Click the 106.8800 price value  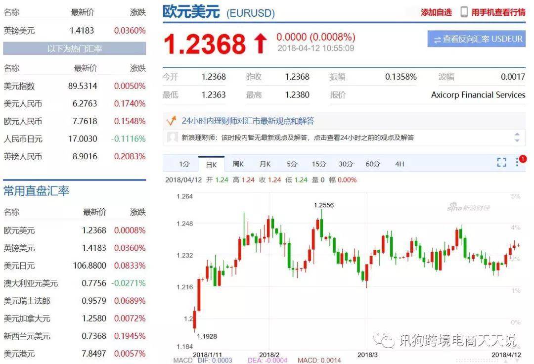[89, 266]
